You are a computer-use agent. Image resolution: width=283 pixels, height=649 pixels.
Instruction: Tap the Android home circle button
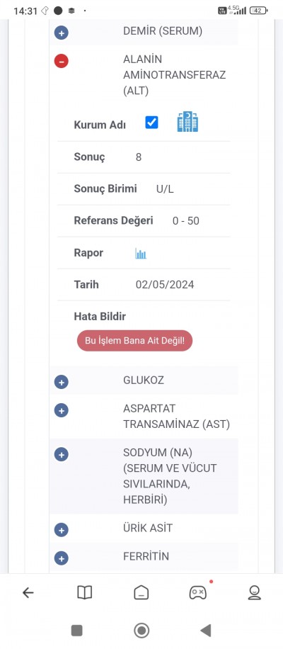(141, 631)
